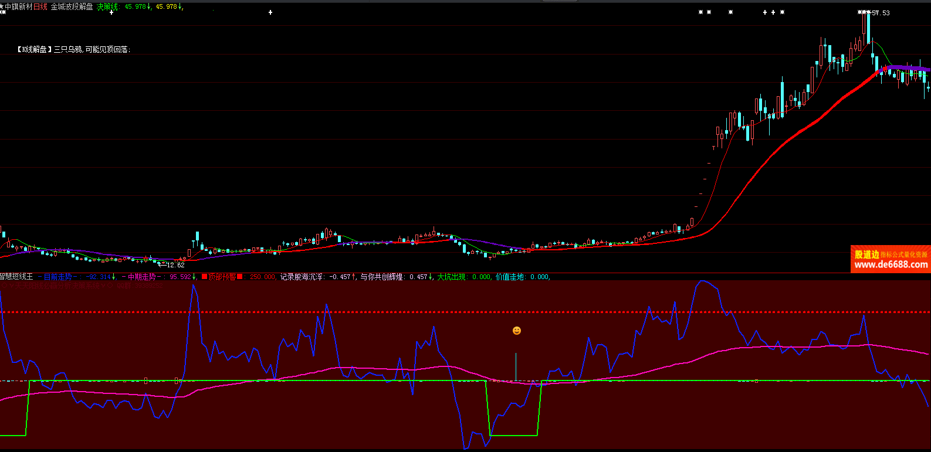Image resolution: width=931 pixels, height=452 pixels.
Task: Switch period via the 日线 label
Action: (x=40, y=7)
